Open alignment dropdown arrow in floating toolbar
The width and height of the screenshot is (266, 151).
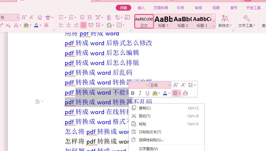pos(180,93)
